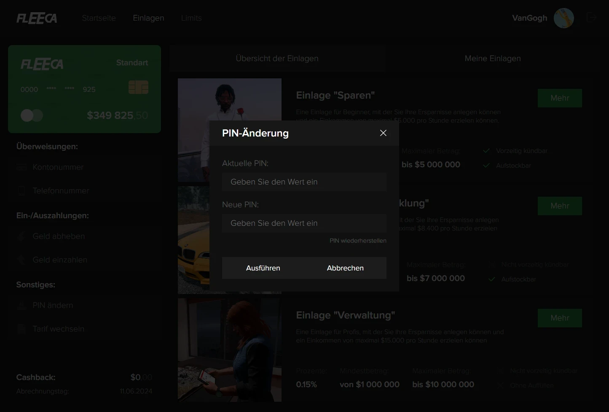Open the VanGogh profile avatar
609x412 pixels.
click(x=563, y=18)
